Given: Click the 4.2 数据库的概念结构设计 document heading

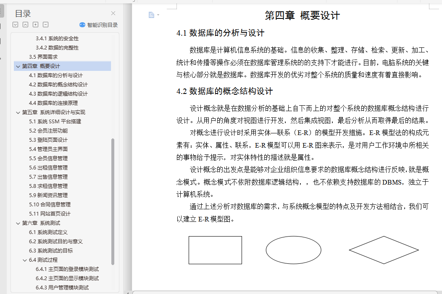Looking at the screenshot, I should [x=224, y=91].
